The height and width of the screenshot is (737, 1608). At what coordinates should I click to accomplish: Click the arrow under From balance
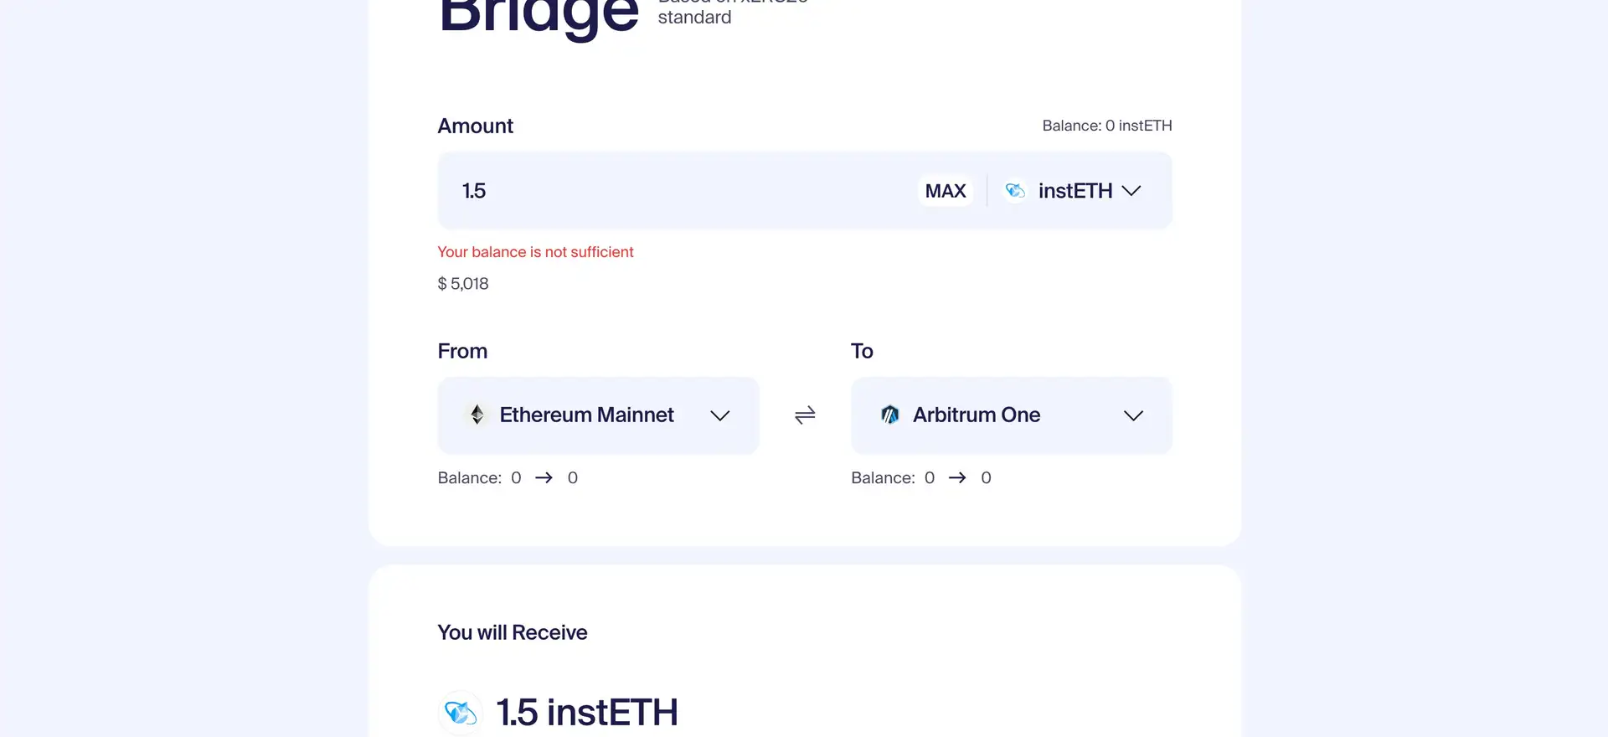coord(544,477)
